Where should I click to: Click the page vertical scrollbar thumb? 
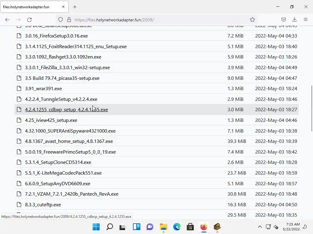[311, 108]
